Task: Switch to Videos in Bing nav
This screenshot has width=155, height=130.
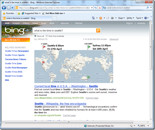Action: (26, 23)
